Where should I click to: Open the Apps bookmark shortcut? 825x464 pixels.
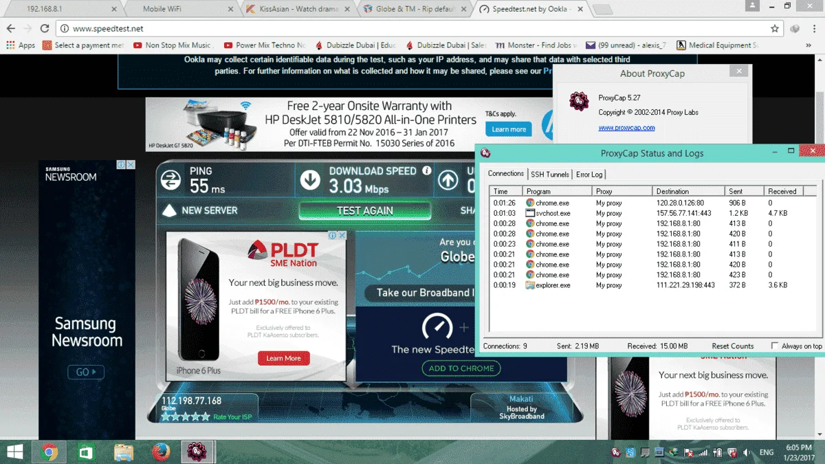[x=21, y=45]
